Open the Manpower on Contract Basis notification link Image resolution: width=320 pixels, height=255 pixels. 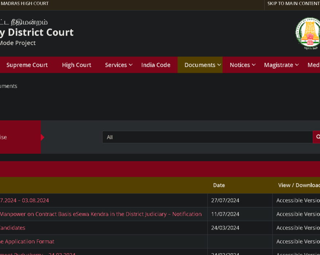pyautogui.click(x=101, y=214)
